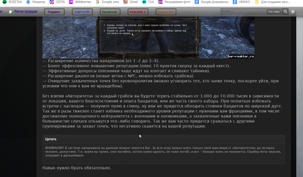Image resolution: width=303 pixels, height=177 pixels.
Task: Click the Расширения фото JPG icon
Action: [161, 2]
